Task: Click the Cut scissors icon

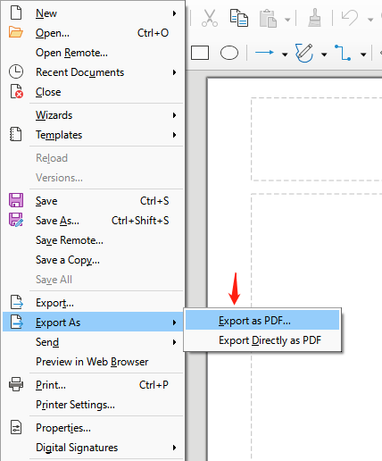Action: pyautogui.click(x=210, y=18)
